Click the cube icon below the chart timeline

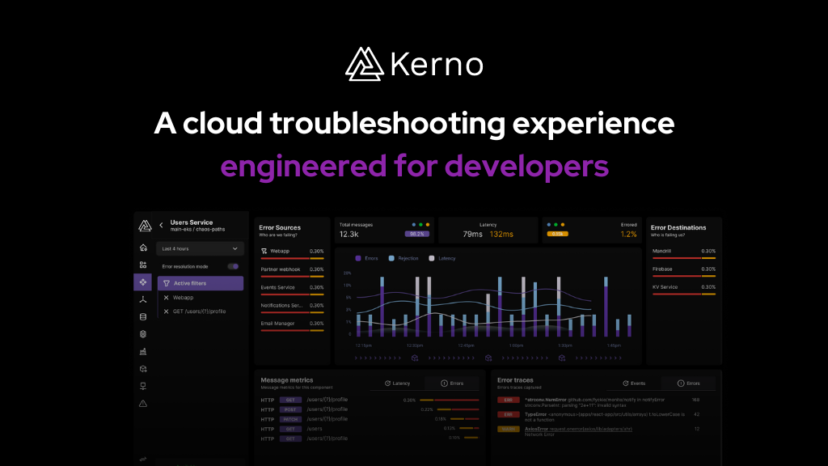[414, 357]
